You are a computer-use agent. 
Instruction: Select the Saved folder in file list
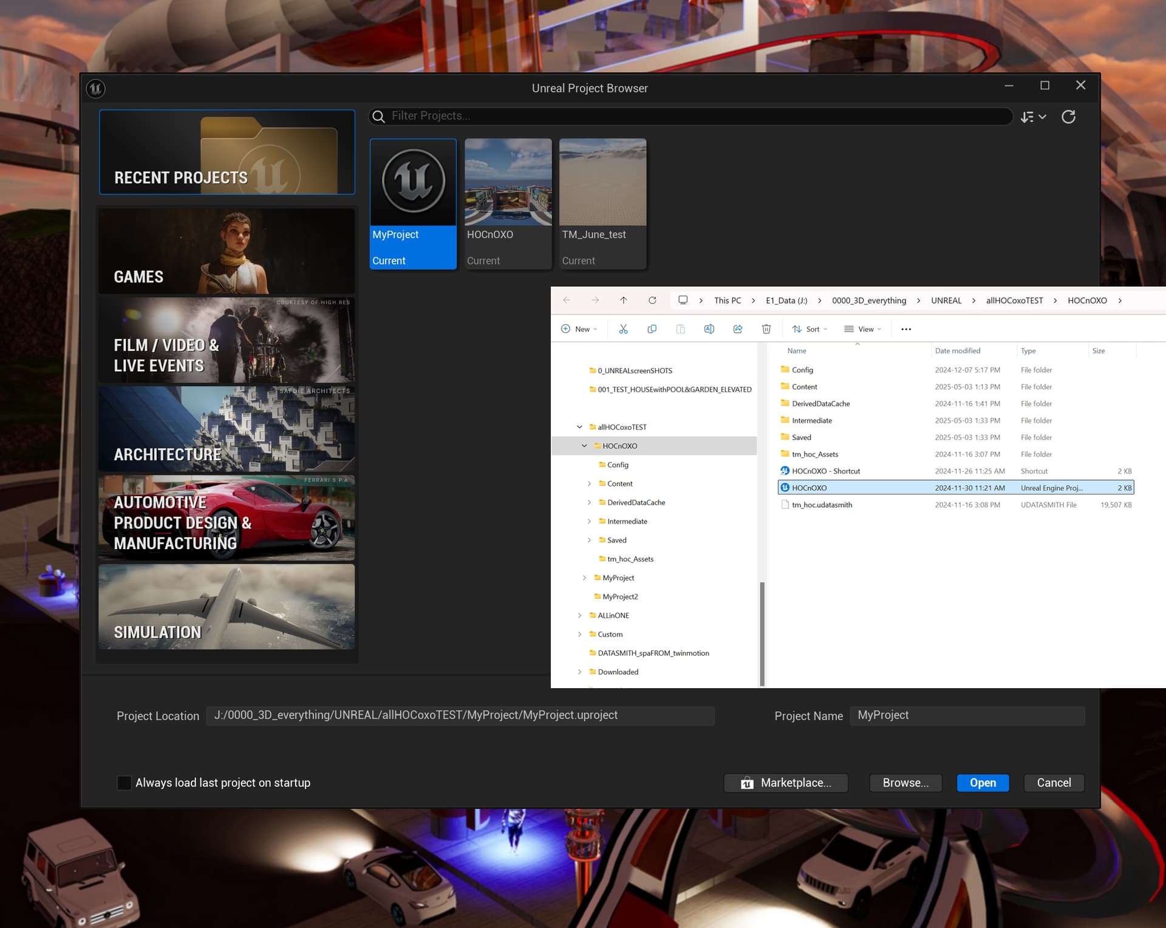(956, 437)
